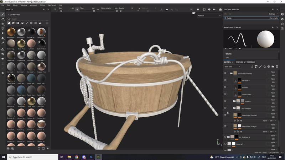This screenshot has height=160, width=285.
Task: Toggle visibility of Folder 1
Action: pos(225,101)
